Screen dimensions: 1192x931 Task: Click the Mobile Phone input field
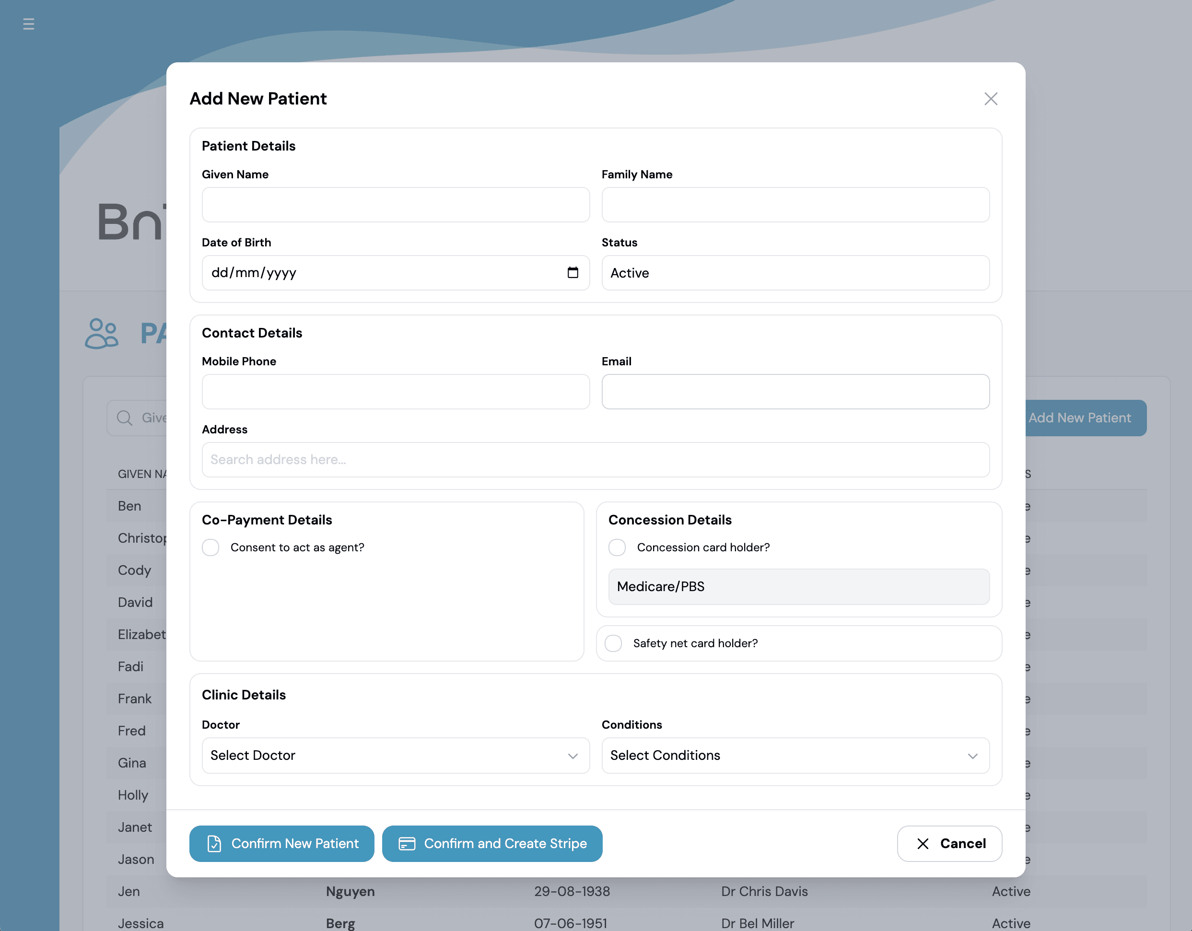(x=396, y=392)
